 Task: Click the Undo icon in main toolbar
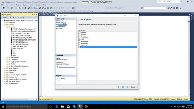[x=63, y=8]
